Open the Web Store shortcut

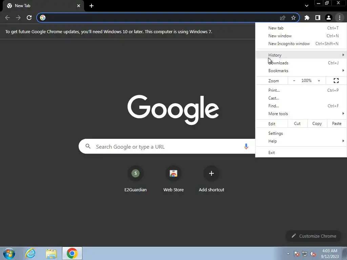pos(173,179)
